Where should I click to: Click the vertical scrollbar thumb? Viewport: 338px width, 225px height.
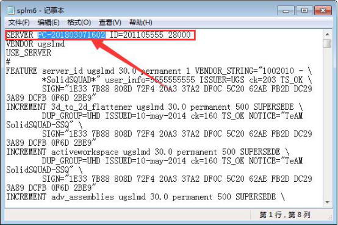click(327, 43)
